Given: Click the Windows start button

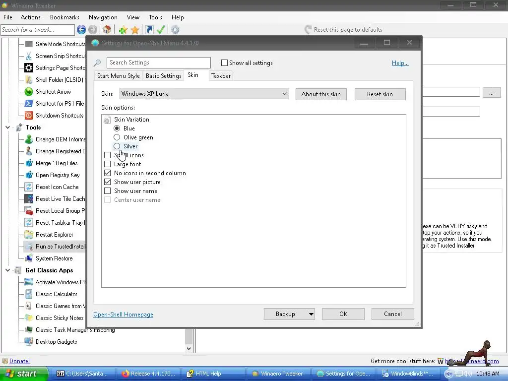Looking at the screenshot, I should pos(24,374).
